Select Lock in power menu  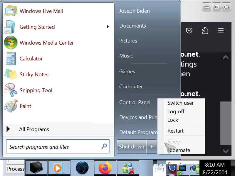coord(173,120)
